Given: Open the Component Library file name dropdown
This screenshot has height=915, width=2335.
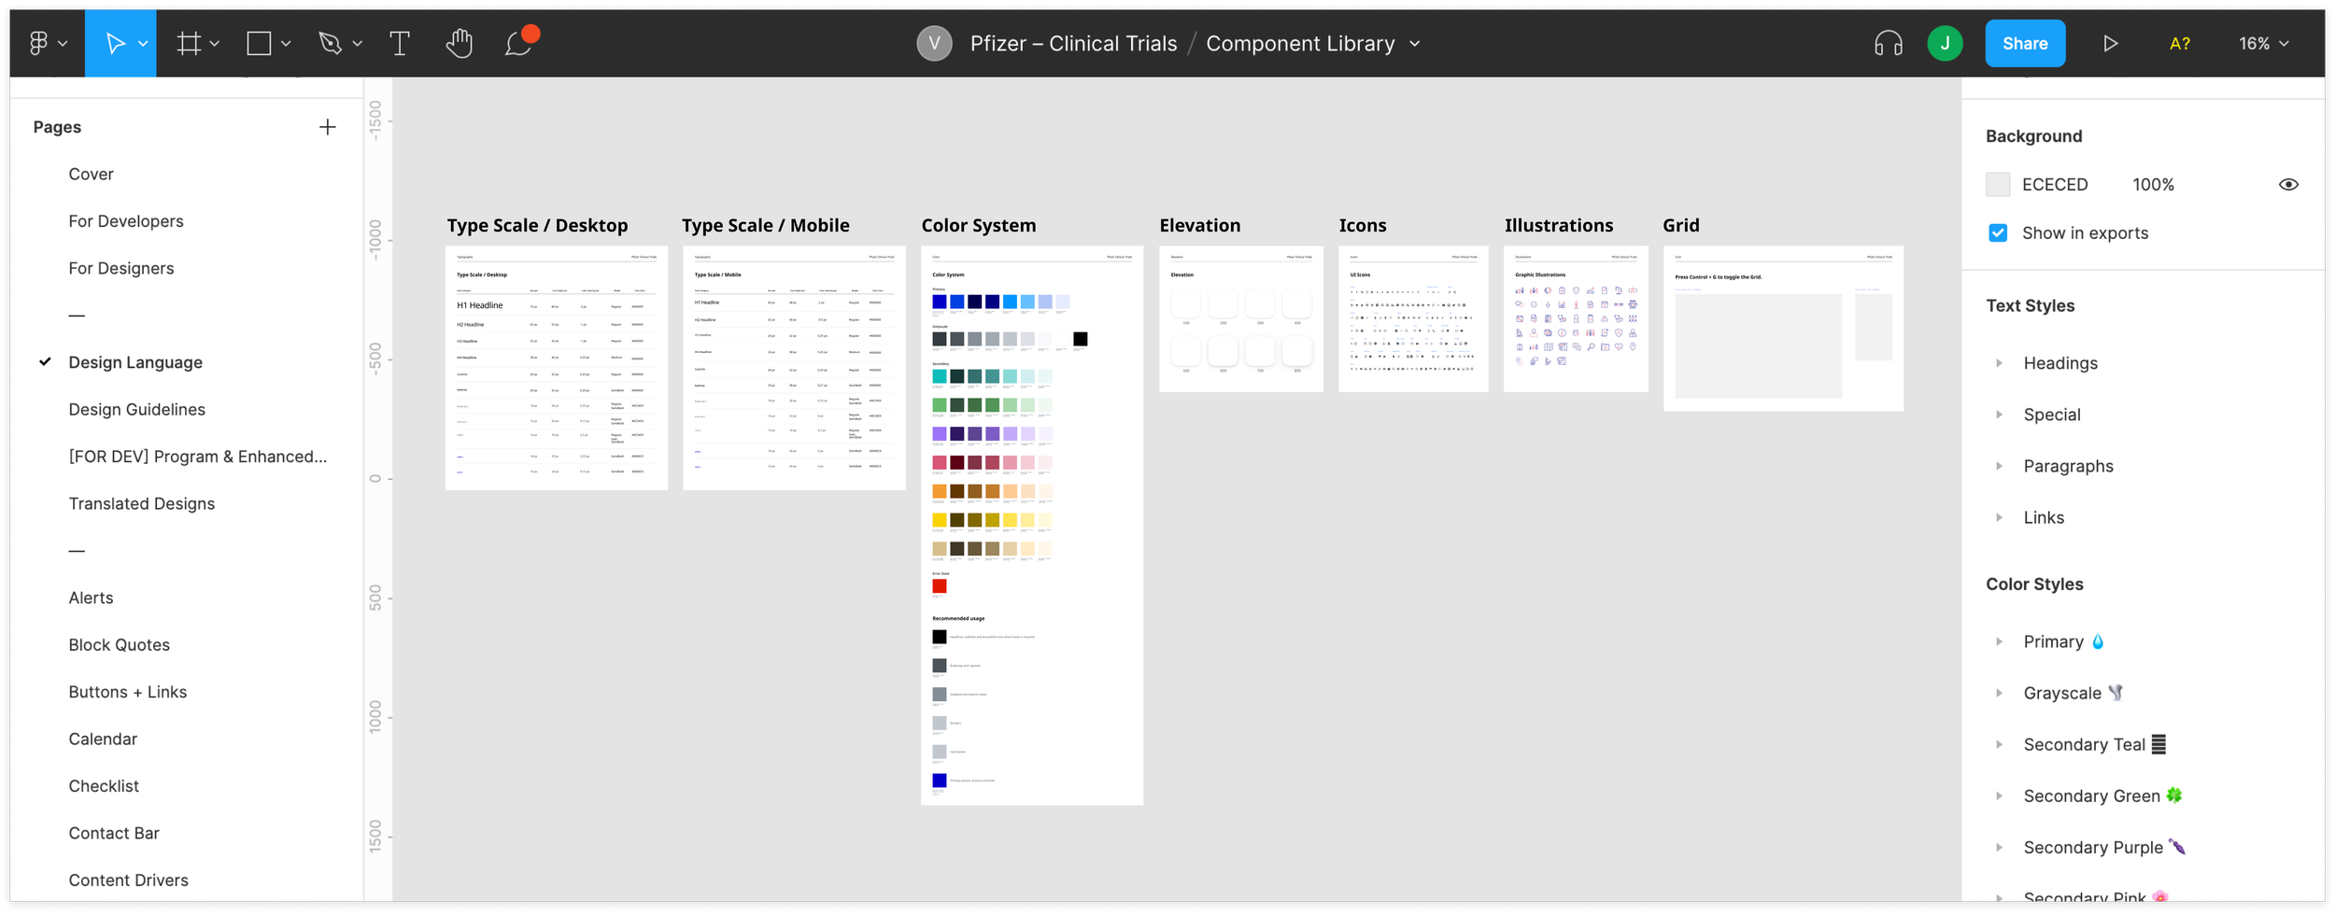Looking at the screenshot, I should tap(1414, 43).
